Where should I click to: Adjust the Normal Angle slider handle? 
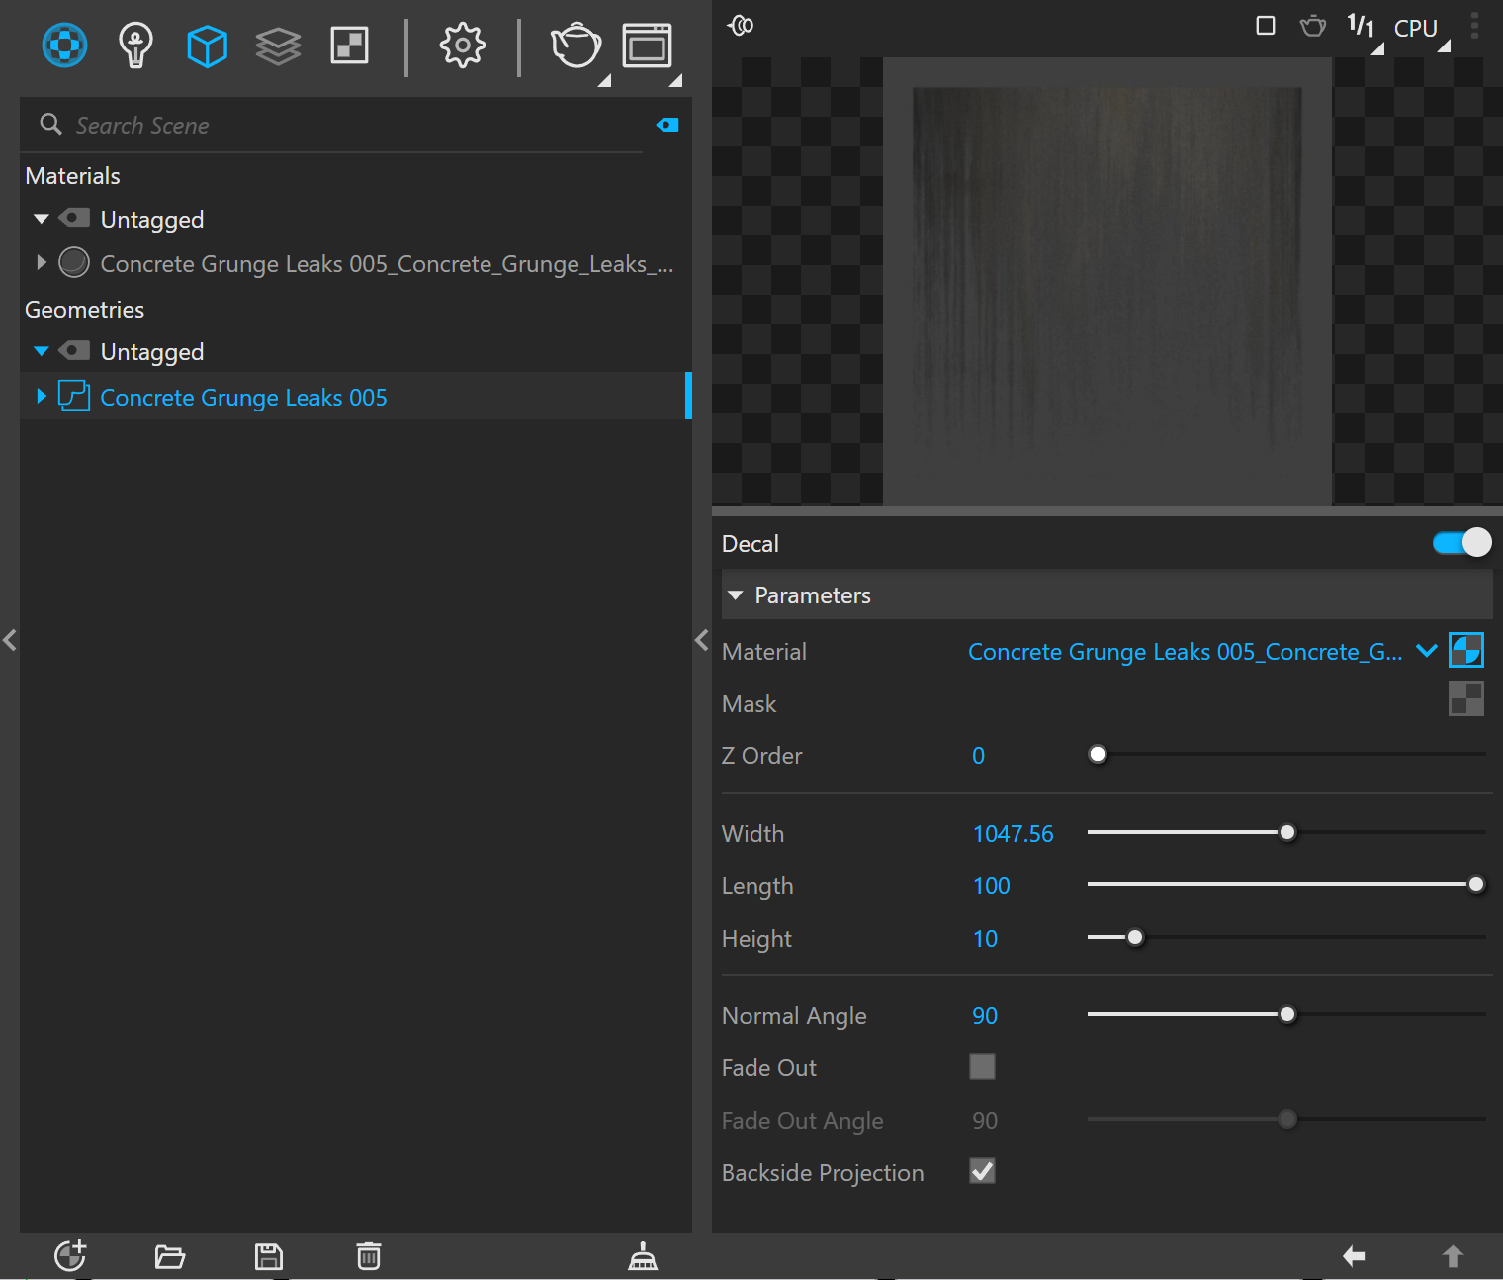tap(1287, 1015)
